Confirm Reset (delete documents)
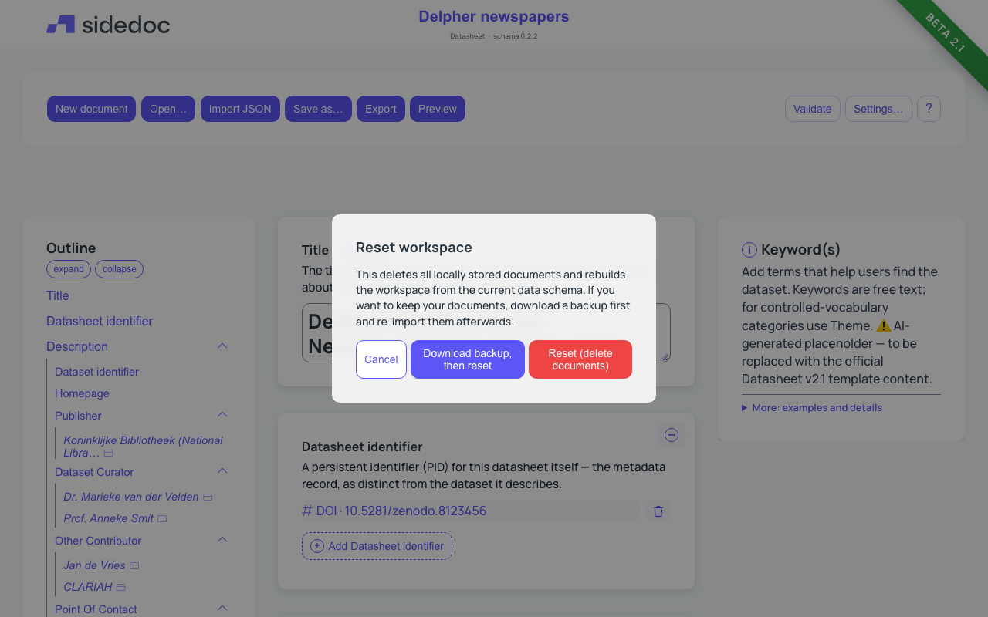This screenshot has width=988, height=617. pos(580,359)
